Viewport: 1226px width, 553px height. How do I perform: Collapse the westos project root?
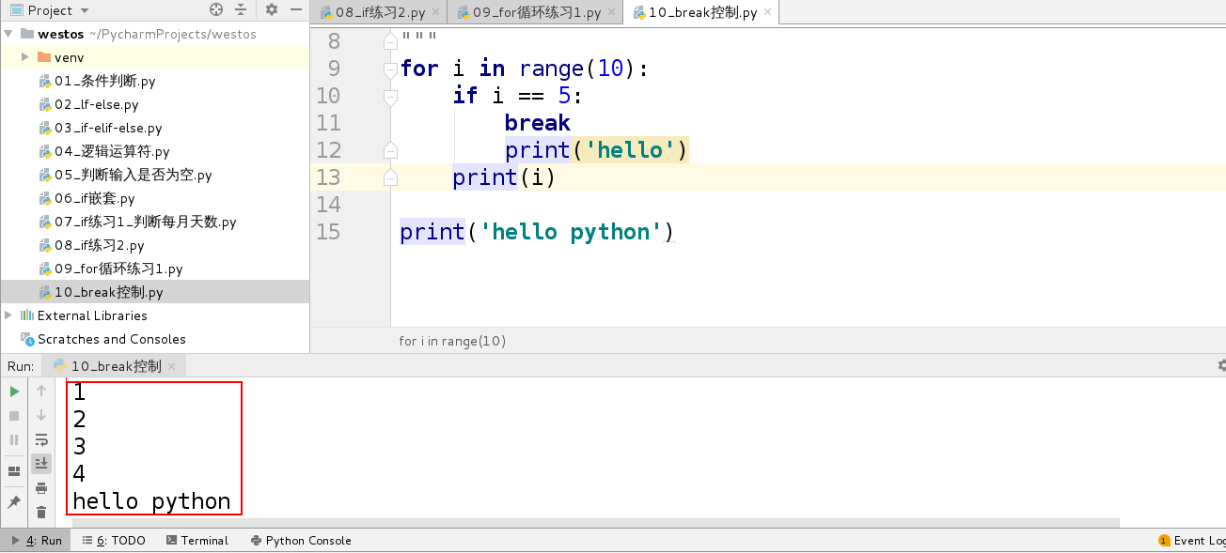[x=8, y=33]
